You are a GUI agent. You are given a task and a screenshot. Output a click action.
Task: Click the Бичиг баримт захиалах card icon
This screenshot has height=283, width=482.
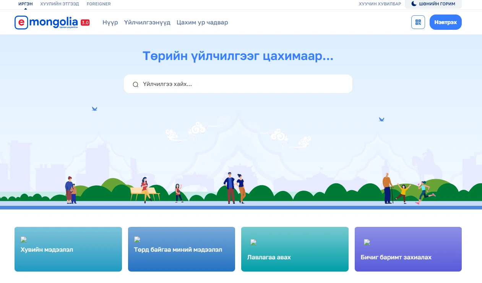tap(367, 242)
